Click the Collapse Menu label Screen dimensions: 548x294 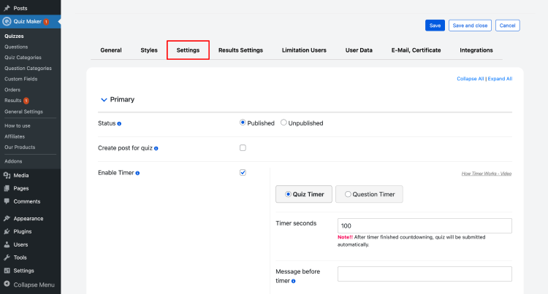click(x=34, y=285)
